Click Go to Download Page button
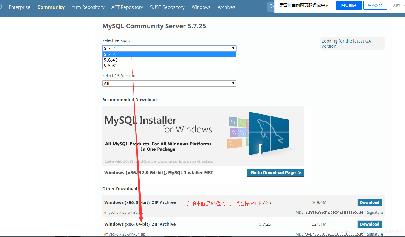Screen dimensions: 405x237 pos(276,173)
